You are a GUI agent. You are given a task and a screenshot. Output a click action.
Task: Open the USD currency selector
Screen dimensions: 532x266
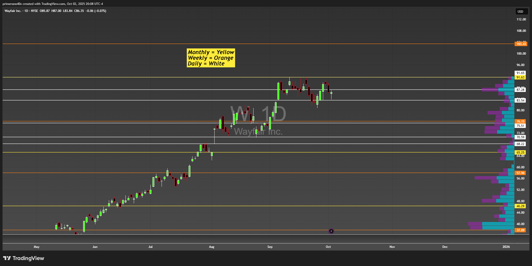[x=522, y=11]
